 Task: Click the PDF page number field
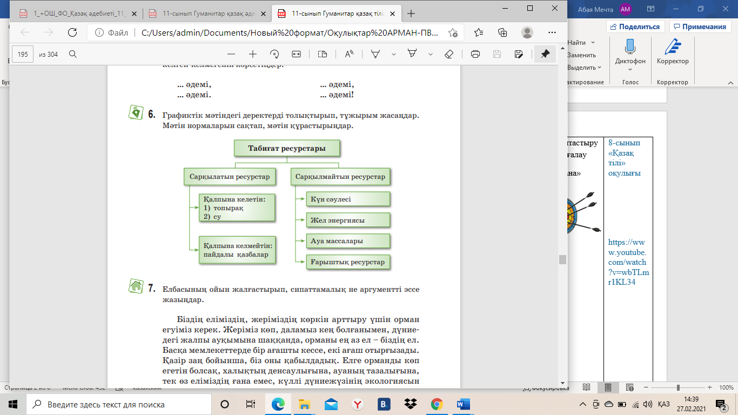coord(23,54)
